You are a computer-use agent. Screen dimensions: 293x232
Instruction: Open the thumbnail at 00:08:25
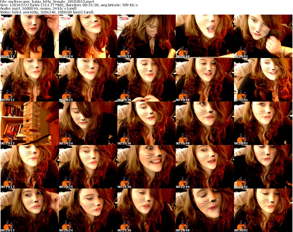(88, 80)
